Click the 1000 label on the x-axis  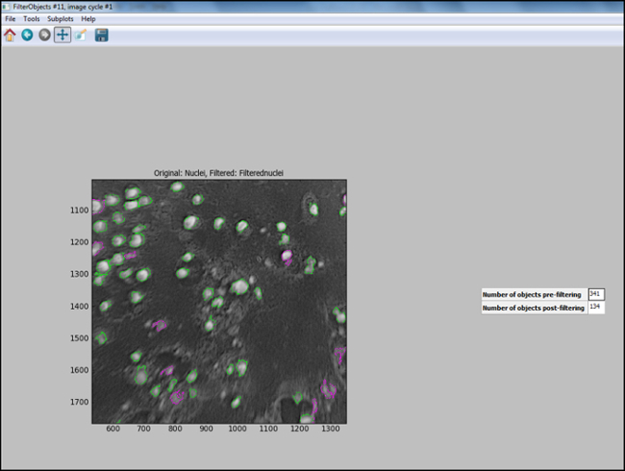(x=237, y=432)
